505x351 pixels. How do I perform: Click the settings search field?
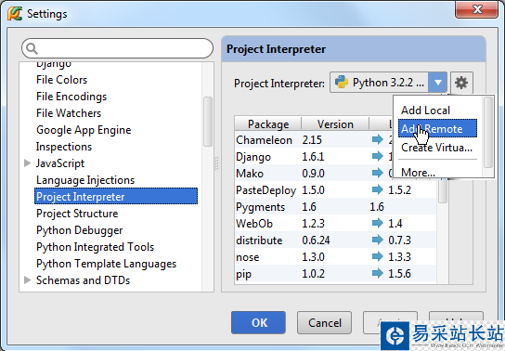[x=117, y=48]
